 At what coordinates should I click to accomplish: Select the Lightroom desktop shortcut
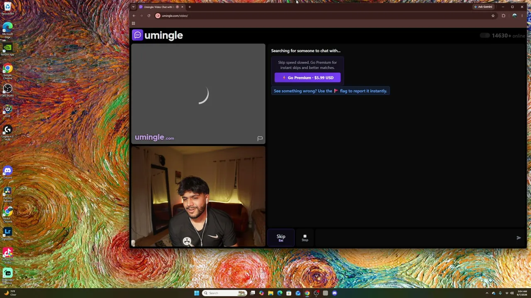pyautogui.click(x=7, y=234)
